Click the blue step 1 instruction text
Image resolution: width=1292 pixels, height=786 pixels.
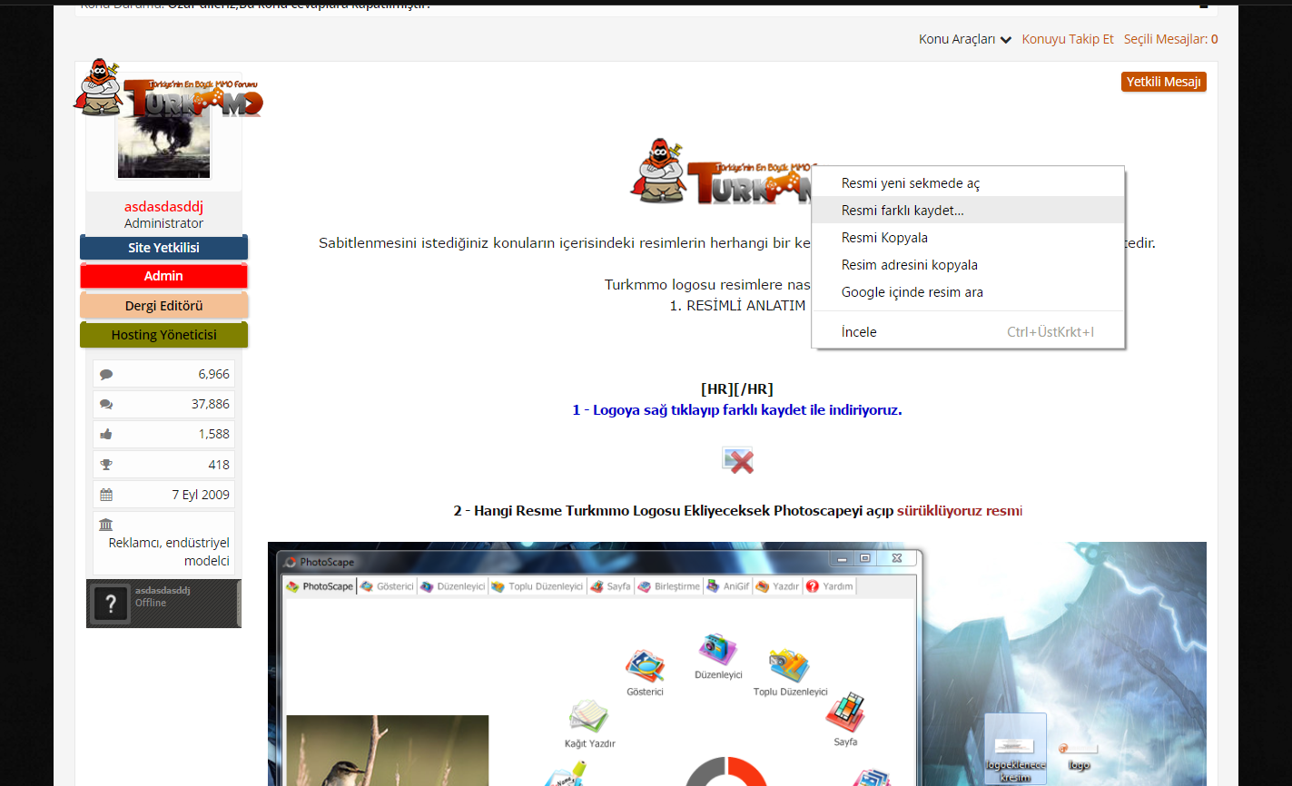tap(737, 410)
